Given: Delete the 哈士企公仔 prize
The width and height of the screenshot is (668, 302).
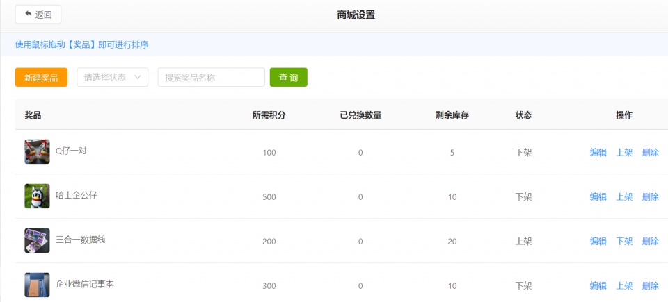Looking at the screenshot, I should [650, 197].
